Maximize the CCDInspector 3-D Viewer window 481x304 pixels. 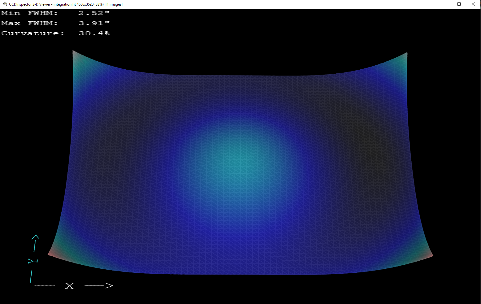coord(459,4)
